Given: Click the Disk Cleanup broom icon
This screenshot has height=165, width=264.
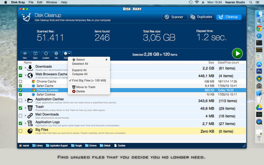Looking at the screenshot, I should (x=27, y=17).
